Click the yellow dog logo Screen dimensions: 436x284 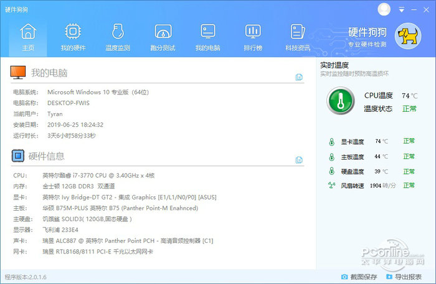[x=408, y=36]
